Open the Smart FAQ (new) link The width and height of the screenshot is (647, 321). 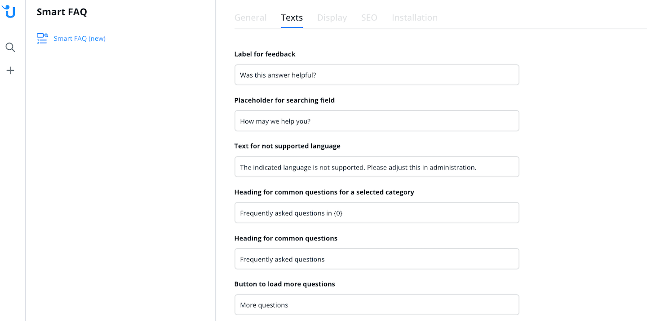(x=80, y=39)
